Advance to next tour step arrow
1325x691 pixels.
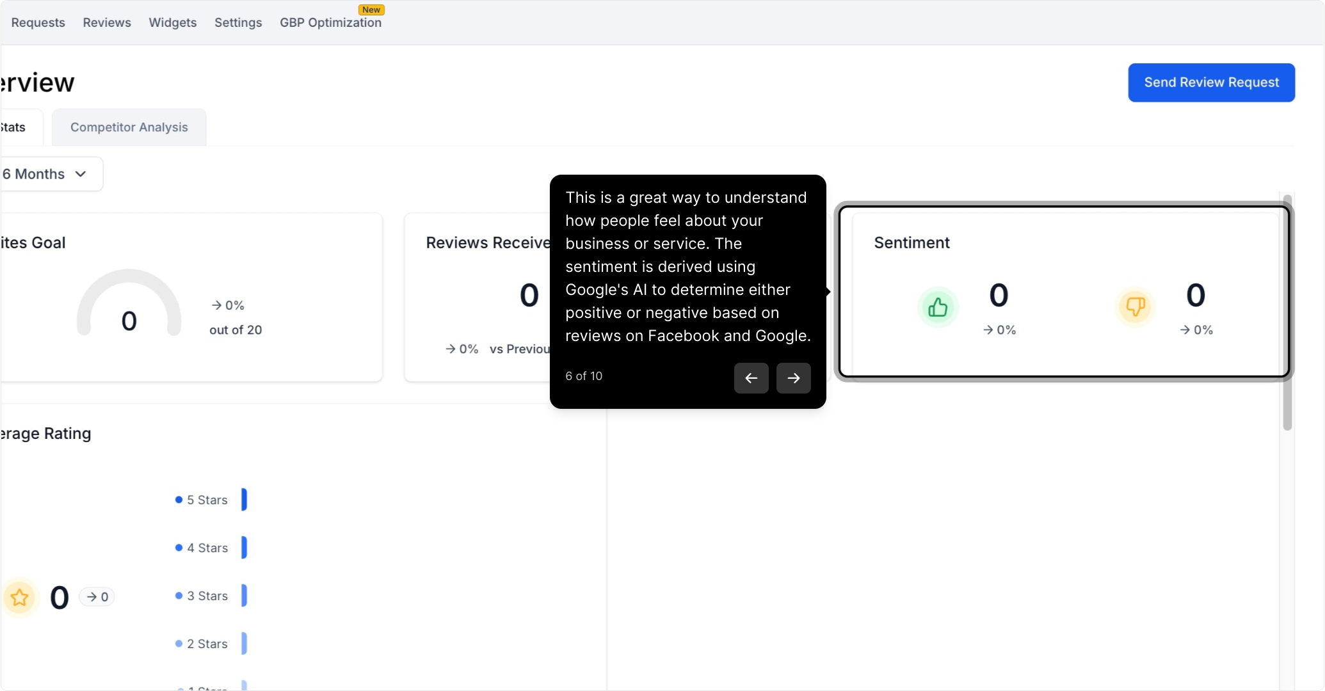[793, 378]
